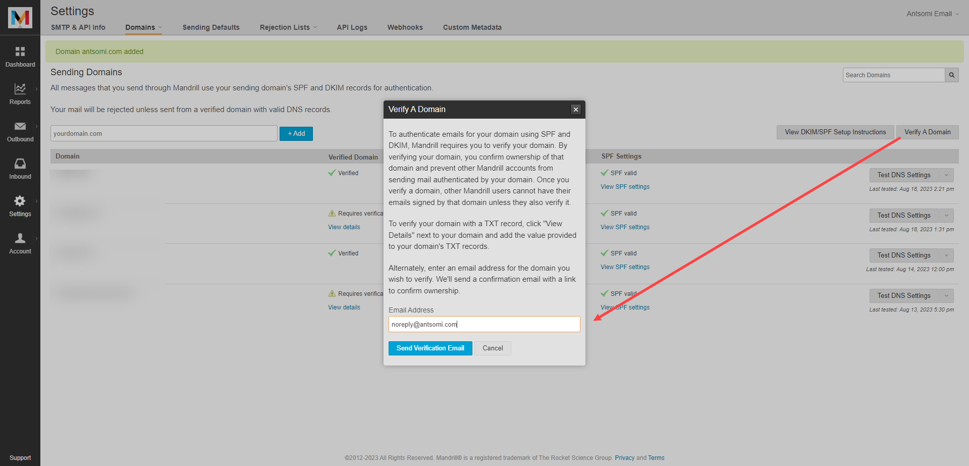Click the Domain column header
969x466 pixels.
(68, 157)
